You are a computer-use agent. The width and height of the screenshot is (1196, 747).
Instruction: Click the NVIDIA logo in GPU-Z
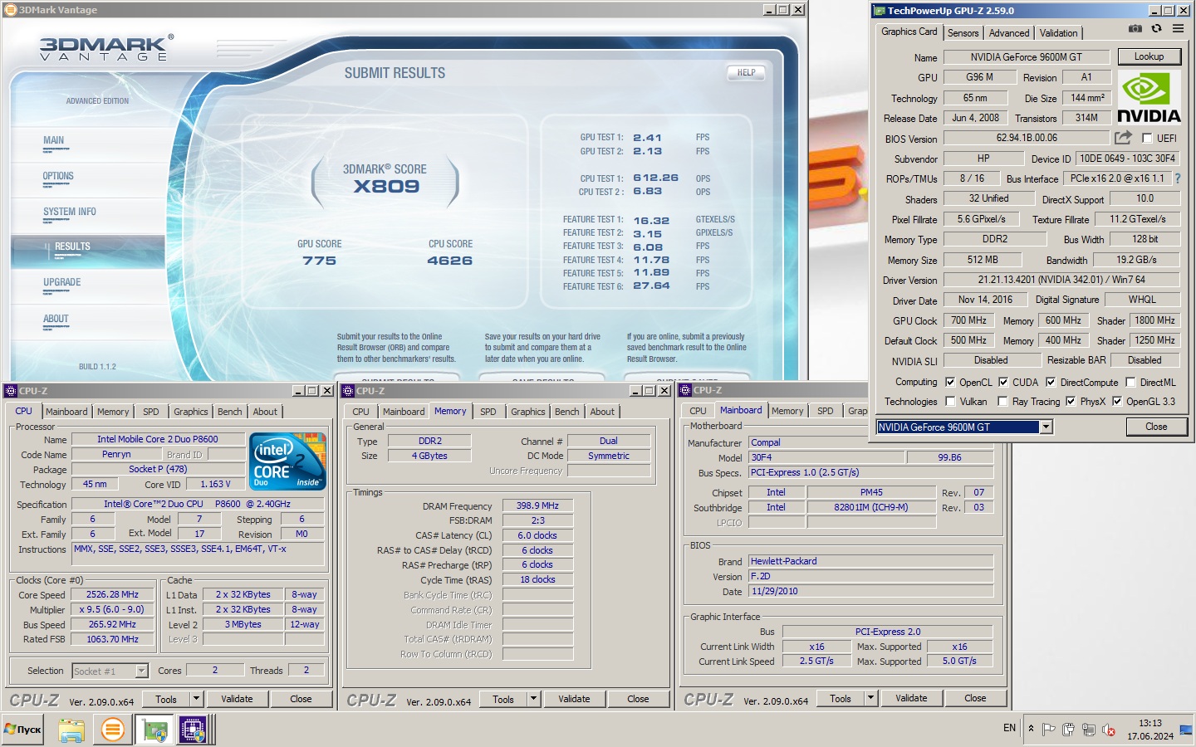(1149, 97)
